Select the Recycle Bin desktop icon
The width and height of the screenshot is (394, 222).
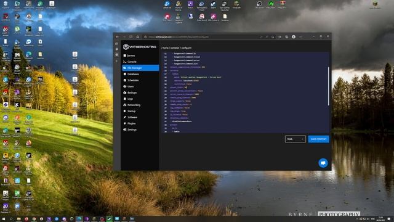pos(6,5)
